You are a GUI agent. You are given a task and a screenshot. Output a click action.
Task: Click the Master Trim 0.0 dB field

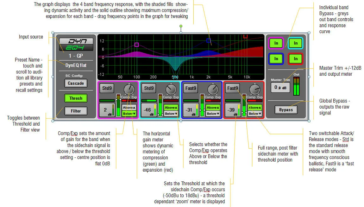pos(280,87)
